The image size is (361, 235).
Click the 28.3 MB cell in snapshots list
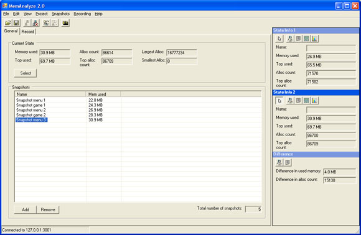click(95, 115)
